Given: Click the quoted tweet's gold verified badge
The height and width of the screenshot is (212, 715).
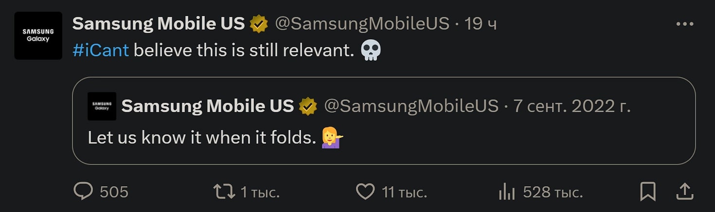Looking at the screenshot, I should click(x=308, y=106).
